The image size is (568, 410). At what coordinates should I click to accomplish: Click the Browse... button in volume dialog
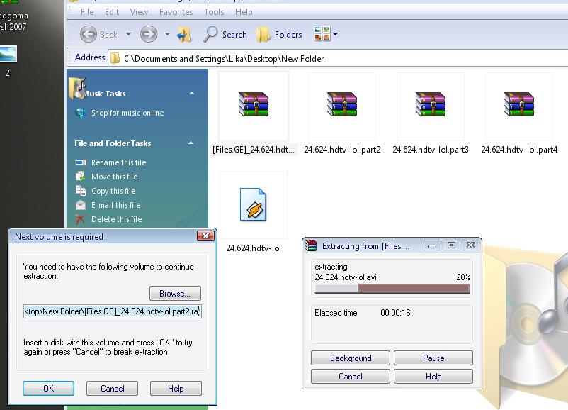pyautogui.click(x=175, y=293)
